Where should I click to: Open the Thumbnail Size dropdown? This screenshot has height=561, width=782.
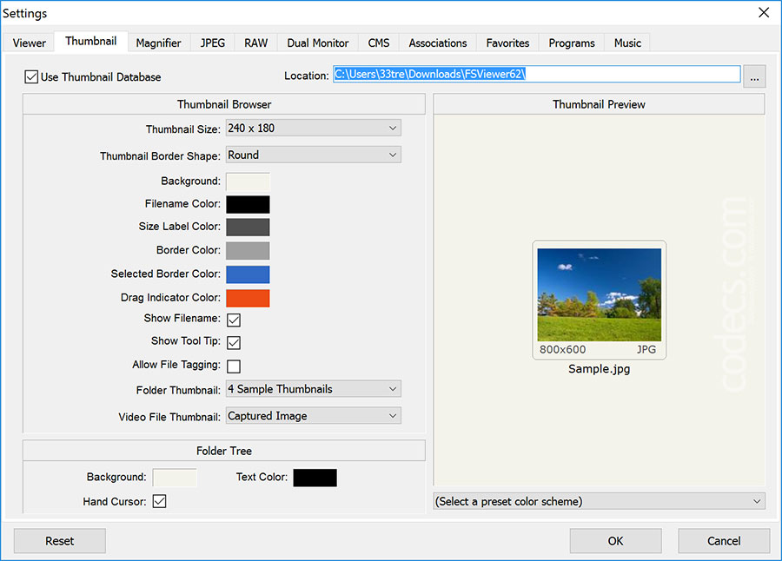(x=313, y=129)
